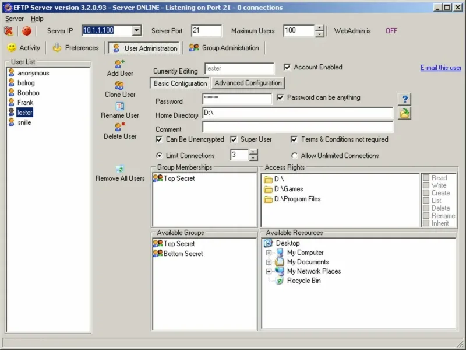466x350 pixels.
Task: Click in the Server Port field
Action: 207,31
